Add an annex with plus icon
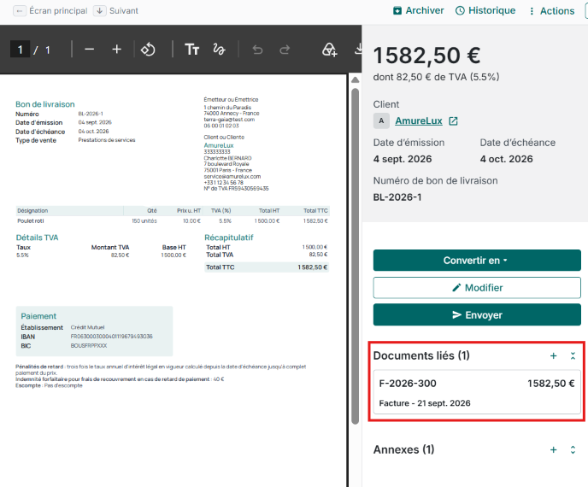This screenshot has height=487, width=588. pyautogui.click(x=553, y=449)
